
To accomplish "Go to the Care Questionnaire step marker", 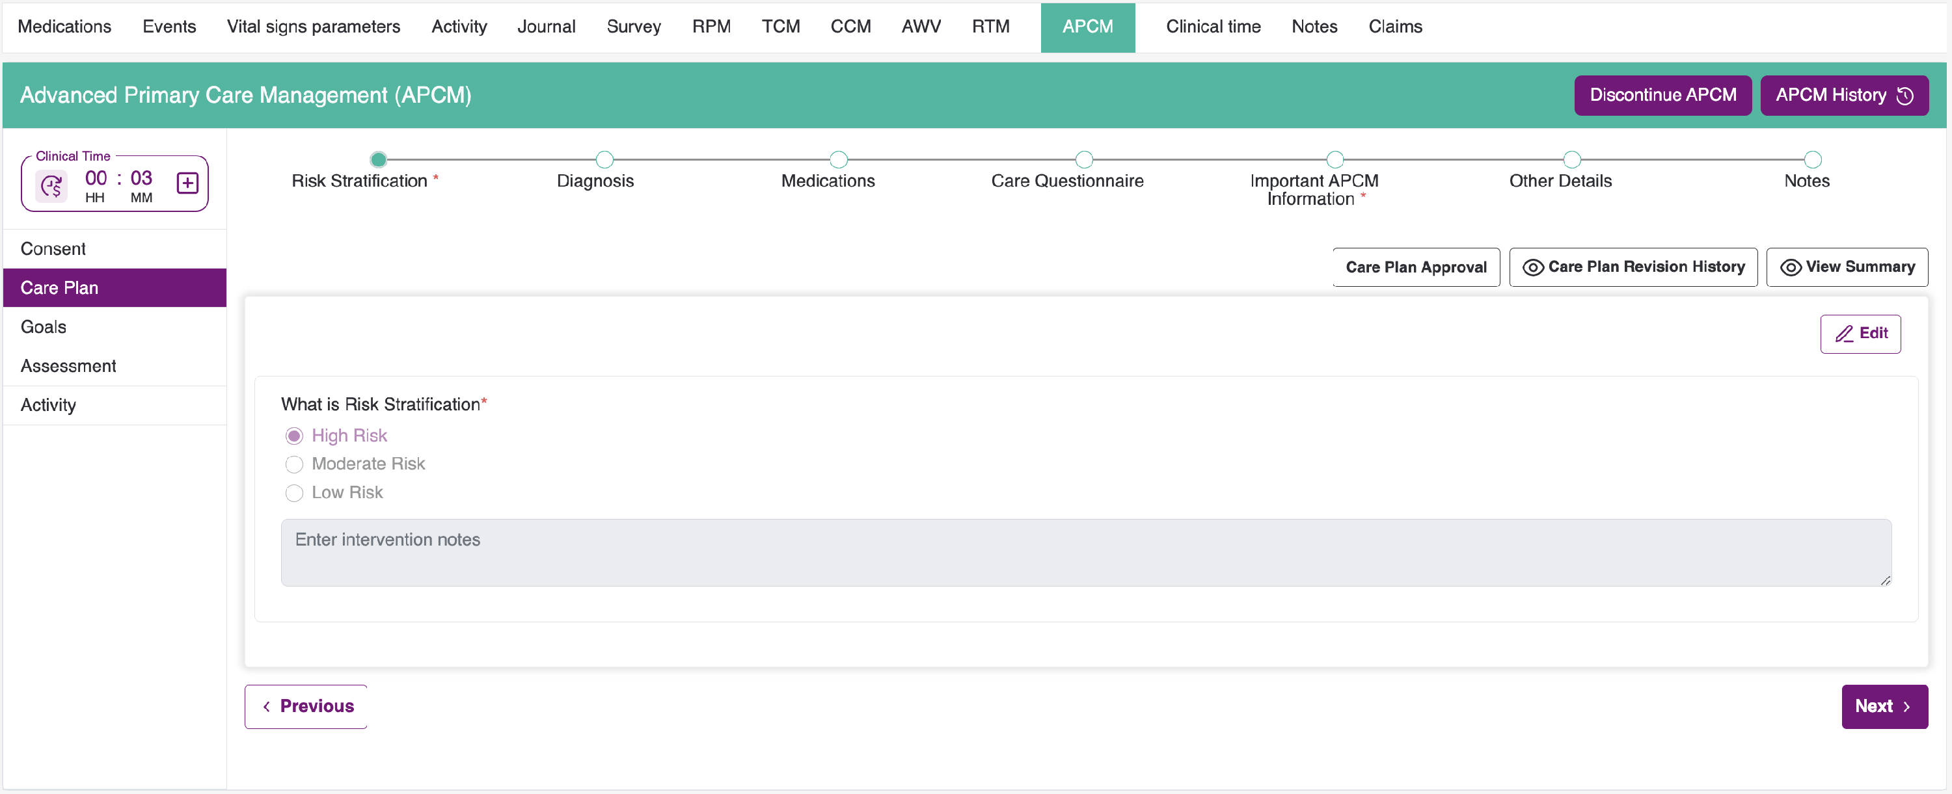I will [1083, 159].
